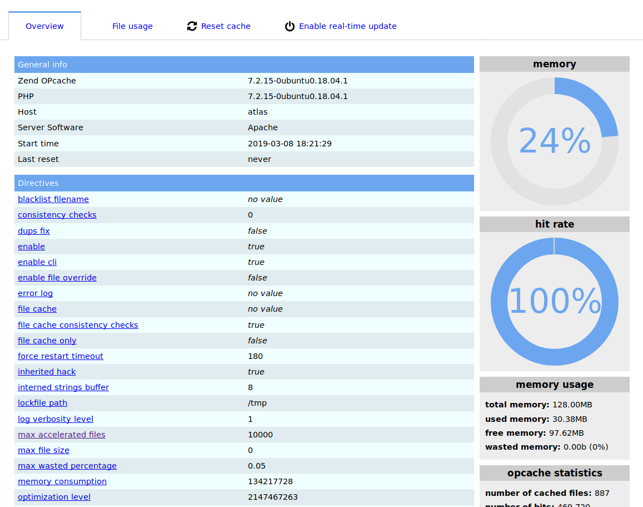Open the inherited hack link

tap(47, 372)
